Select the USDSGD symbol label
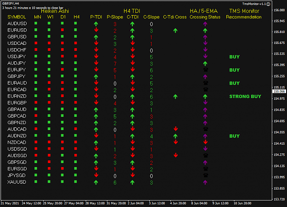 pos(17,149)
